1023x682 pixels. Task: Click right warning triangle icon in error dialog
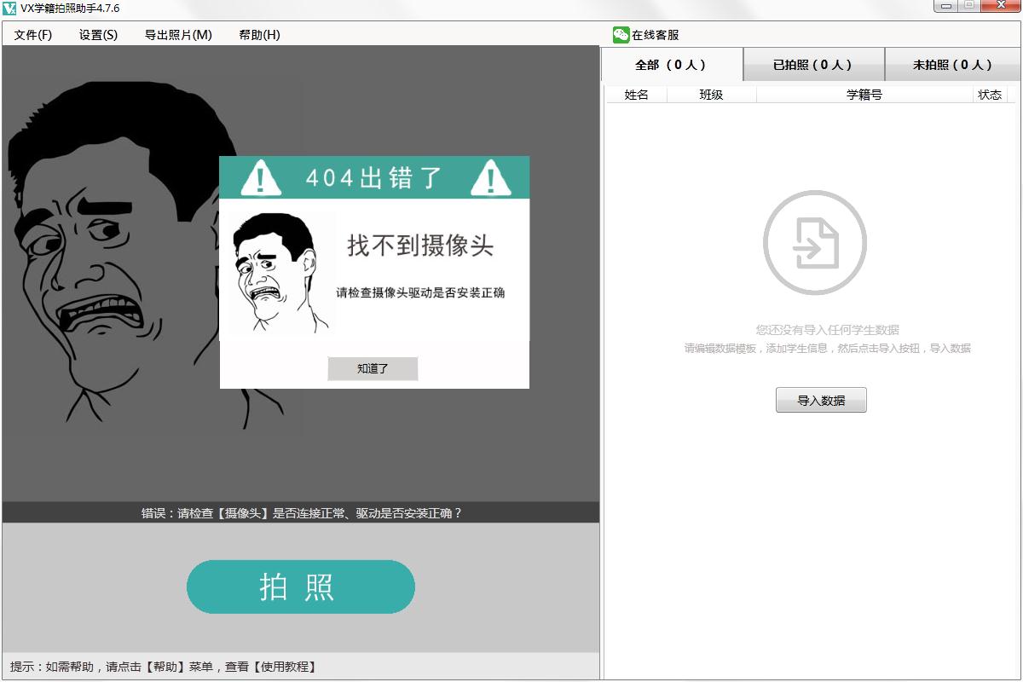click(x=489, y=177)
